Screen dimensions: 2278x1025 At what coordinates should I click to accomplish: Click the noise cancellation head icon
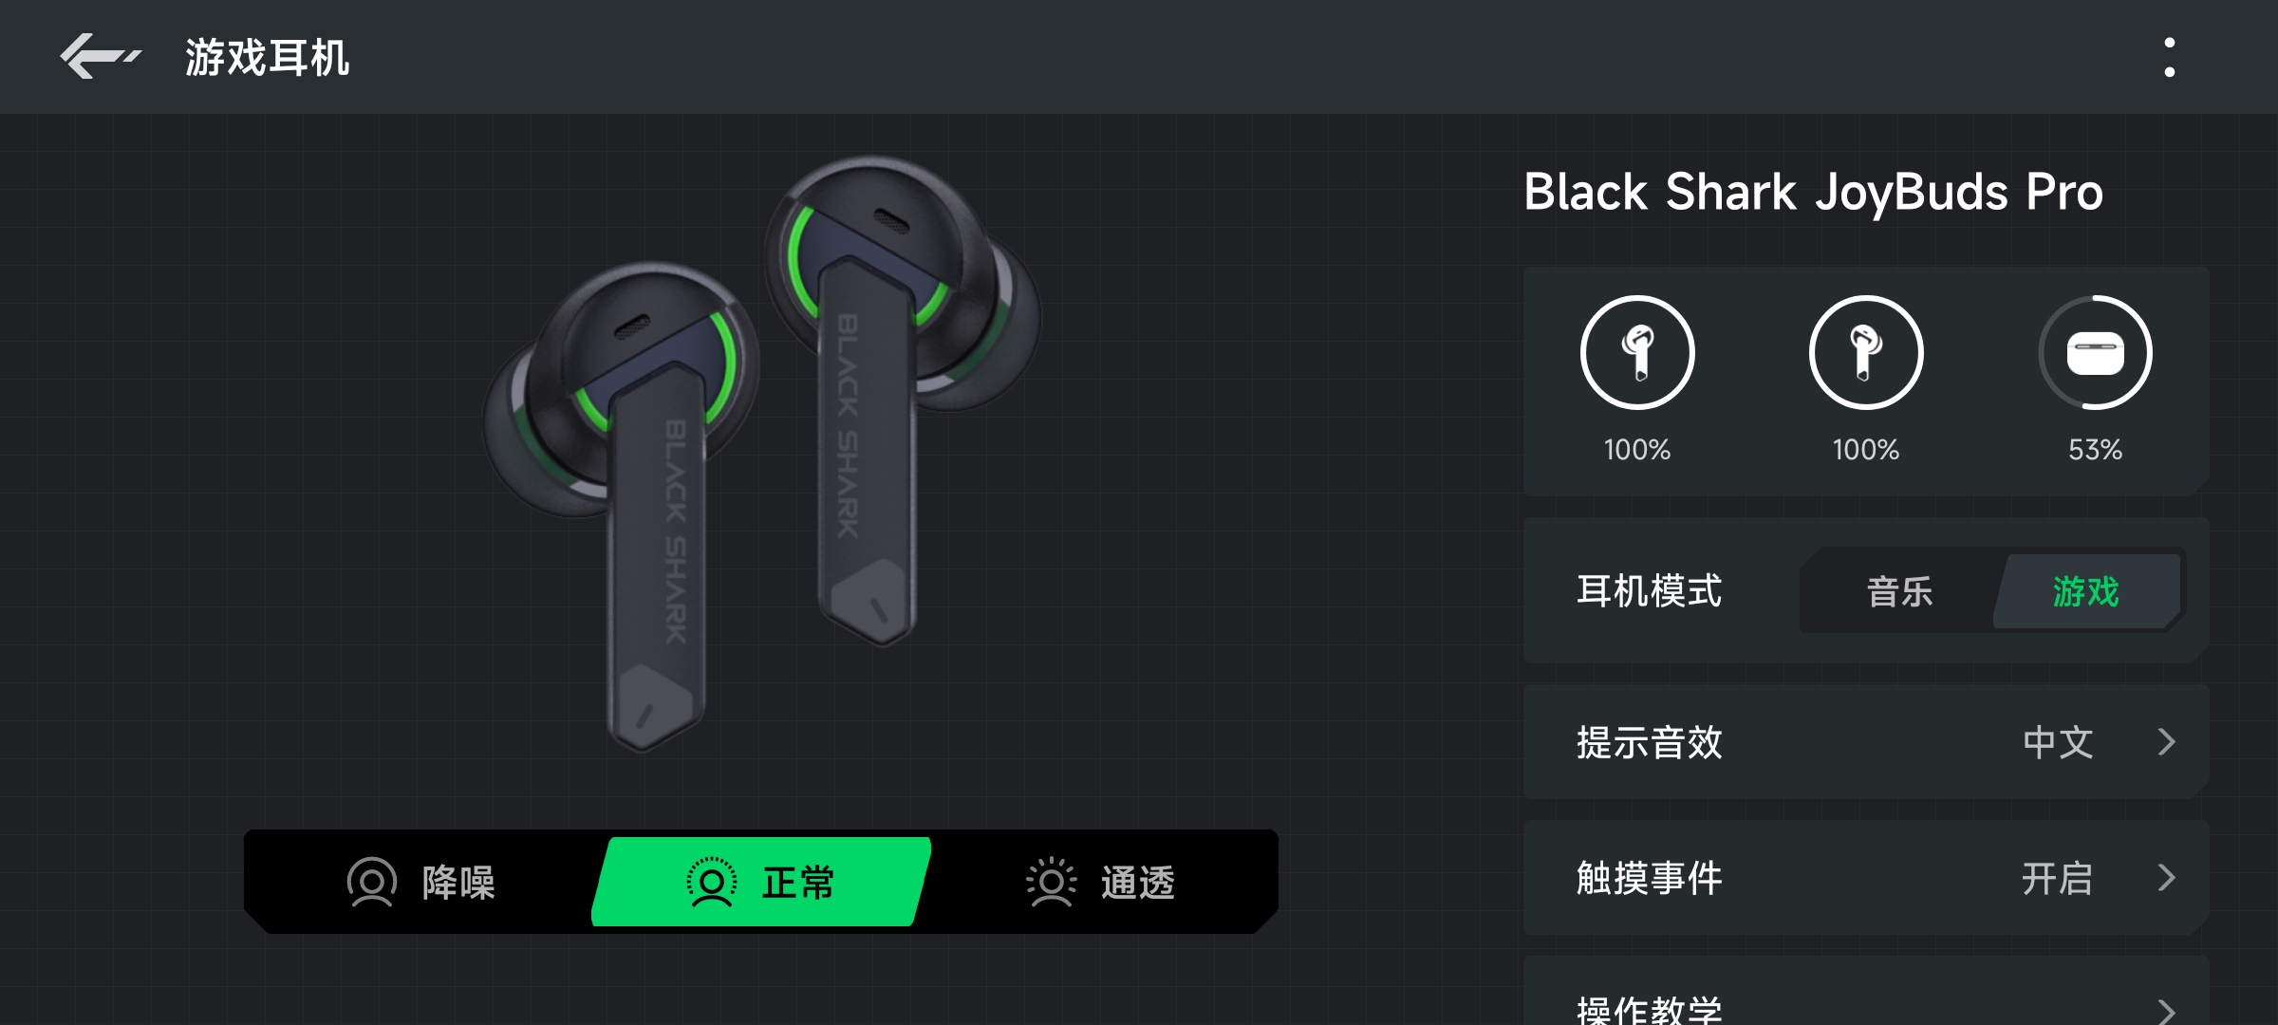point(371,883)
